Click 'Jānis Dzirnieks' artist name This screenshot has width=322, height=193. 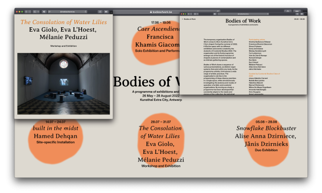pos(266,144)
